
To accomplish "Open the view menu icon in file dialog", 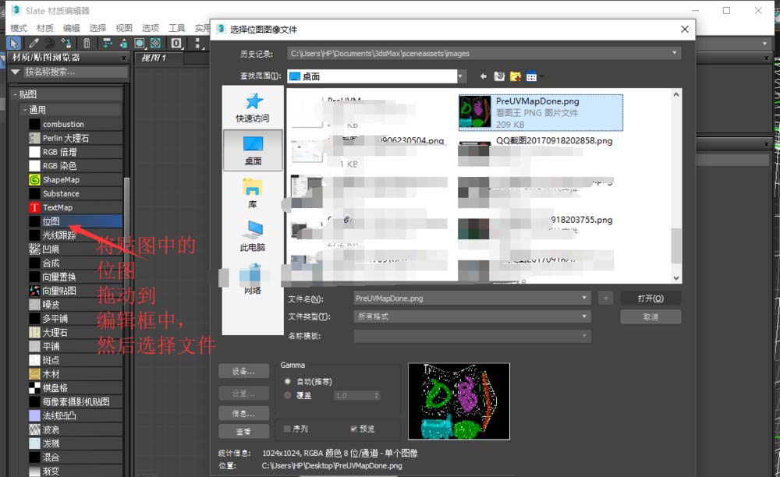I will click(532, 76).
